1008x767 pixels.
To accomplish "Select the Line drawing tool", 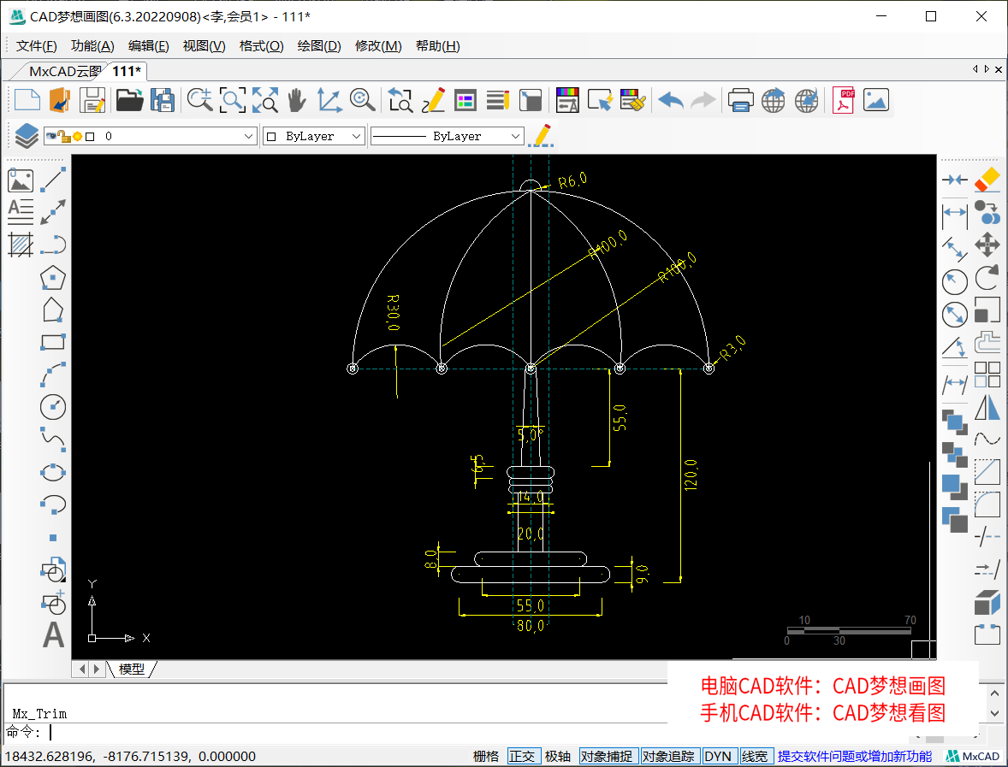I will click(53, 180).
